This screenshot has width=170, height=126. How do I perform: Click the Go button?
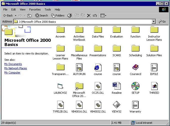(162, 21)
